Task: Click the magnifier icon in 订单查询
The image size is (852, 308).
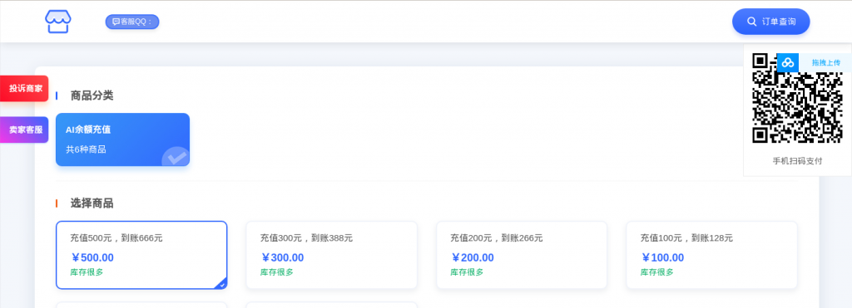Action: [752, 22]
